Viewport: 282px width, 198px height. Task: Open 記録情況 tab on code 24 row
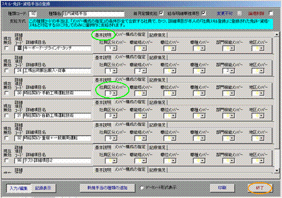(x=158, y=57)
